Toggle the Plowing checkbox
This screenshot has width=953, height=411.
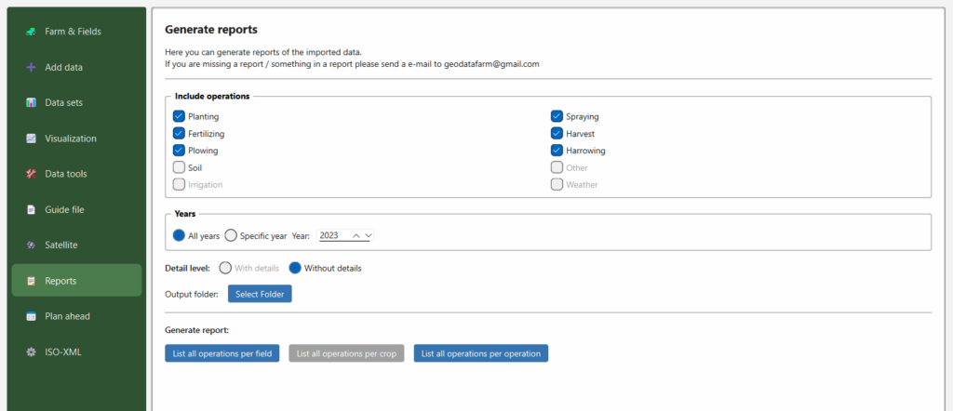pyautogui.click(x=179, y=150)
